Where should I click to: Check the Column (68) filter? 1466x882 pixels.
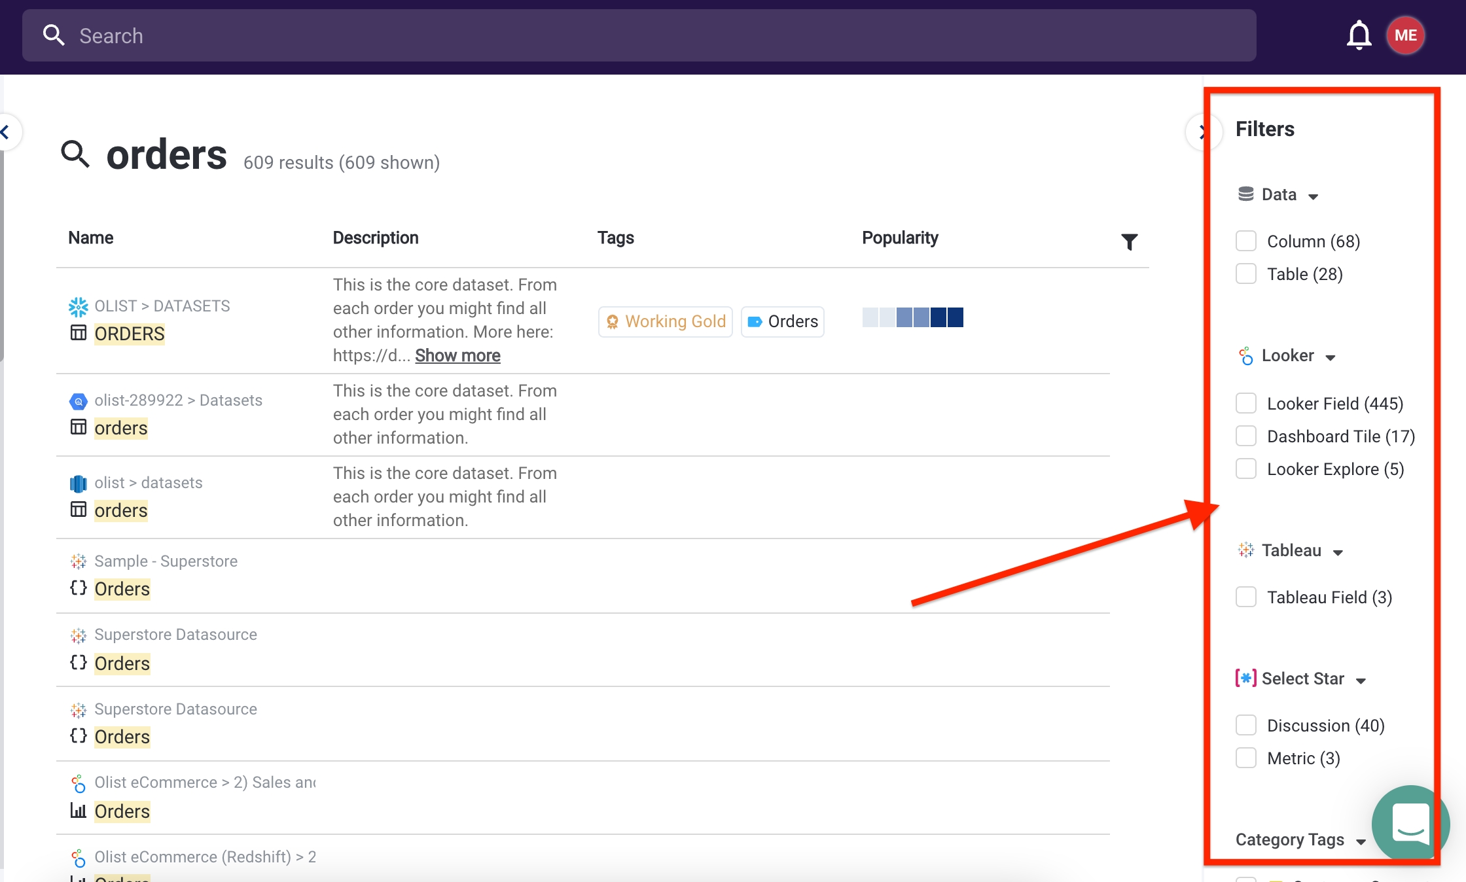pos(1245,241)
